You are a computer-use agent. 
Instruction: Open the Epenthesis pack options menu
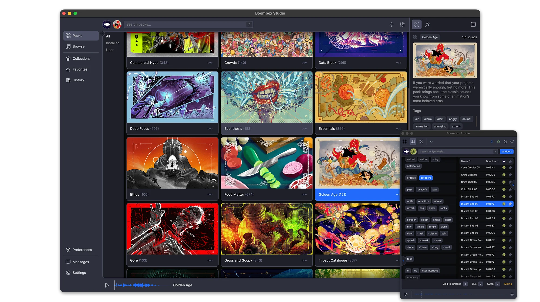click(304, 128)
